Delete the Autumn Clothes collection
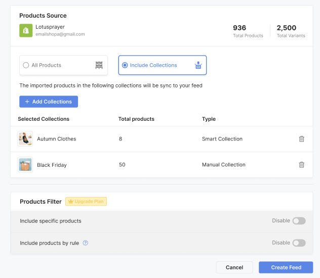Viewport: 320px width, 278px height. [x=301, y=139]
